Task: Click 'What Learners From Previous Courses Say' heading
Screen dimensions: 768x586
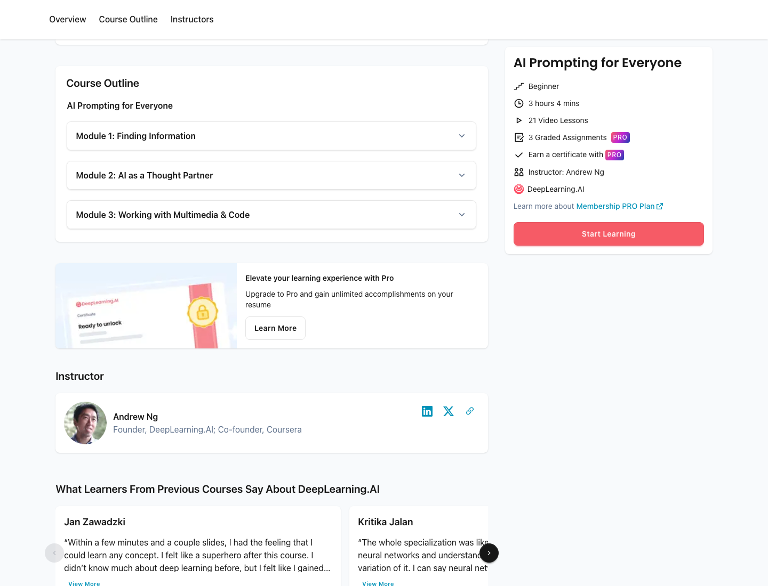Action: [218, 489]
